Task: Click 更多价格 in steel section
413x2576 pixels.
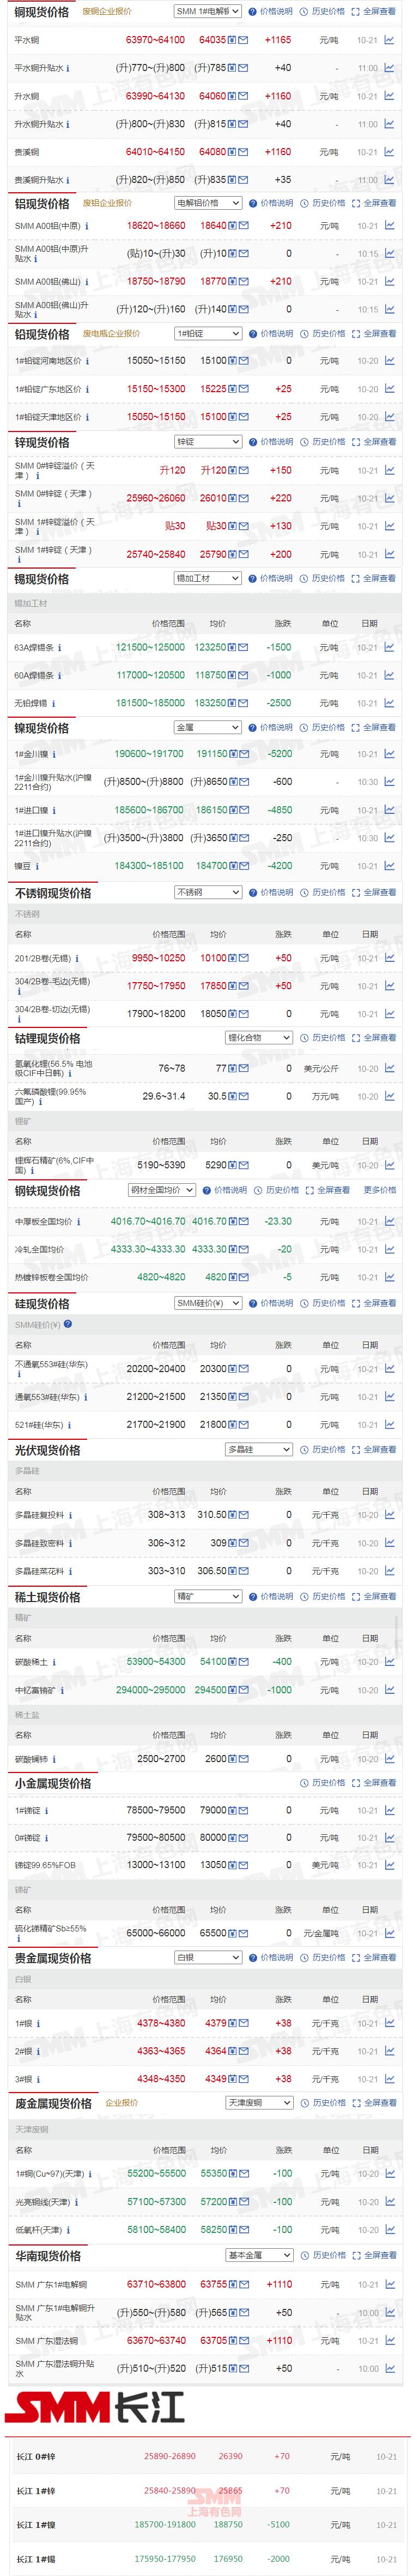Action: coord(380,1190)
